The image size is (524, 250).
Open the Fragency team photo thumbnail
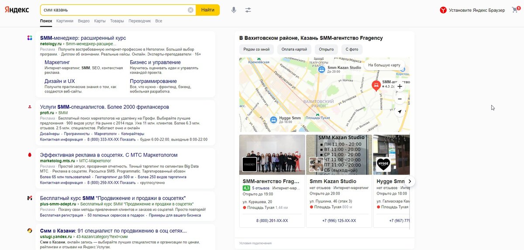click(272, 154)
